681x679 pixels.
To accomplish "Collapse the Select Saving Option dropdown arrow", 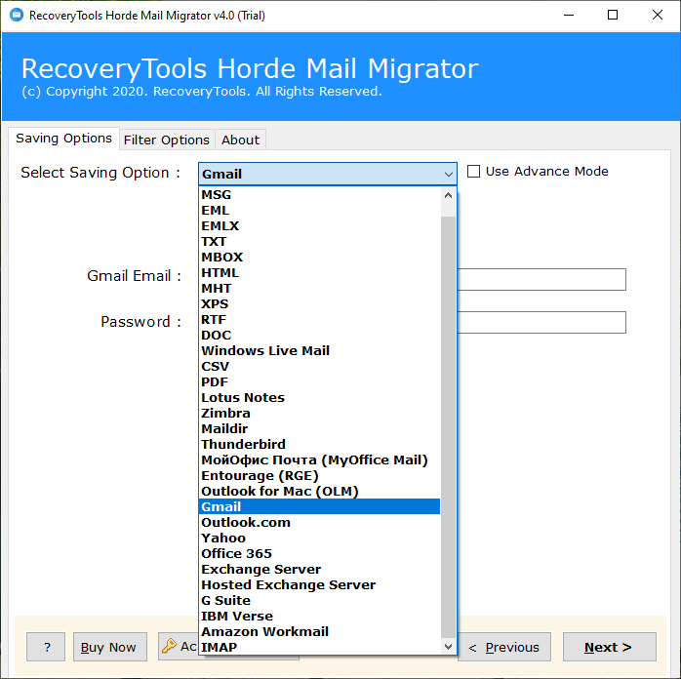I will pos(448,175).
